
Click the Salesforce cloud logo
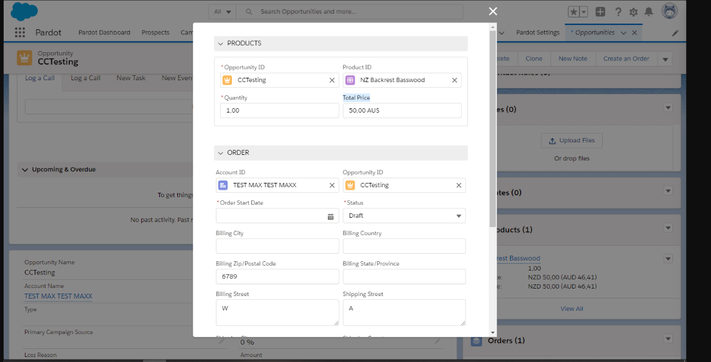click(x=24, y=11)
